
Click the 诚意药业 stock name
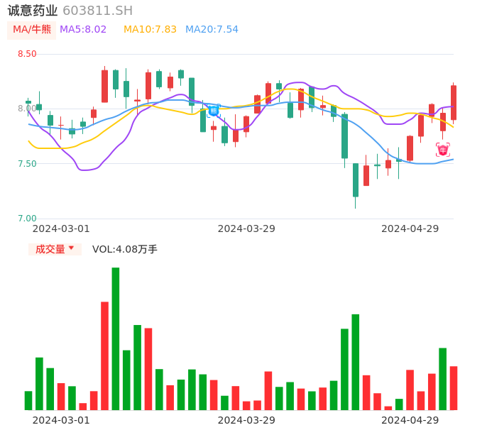coord(33,11)
